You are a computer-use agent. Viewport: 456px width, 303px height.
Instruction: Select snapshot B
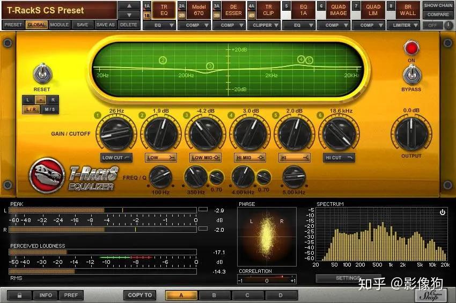pyautogui.click(x=214, y=295)
